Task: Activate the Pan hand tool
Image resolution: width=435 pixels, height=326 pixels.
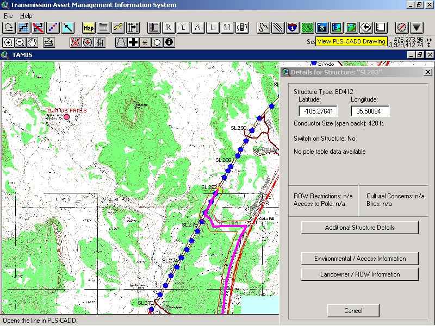Action: (x=32, y=42)
